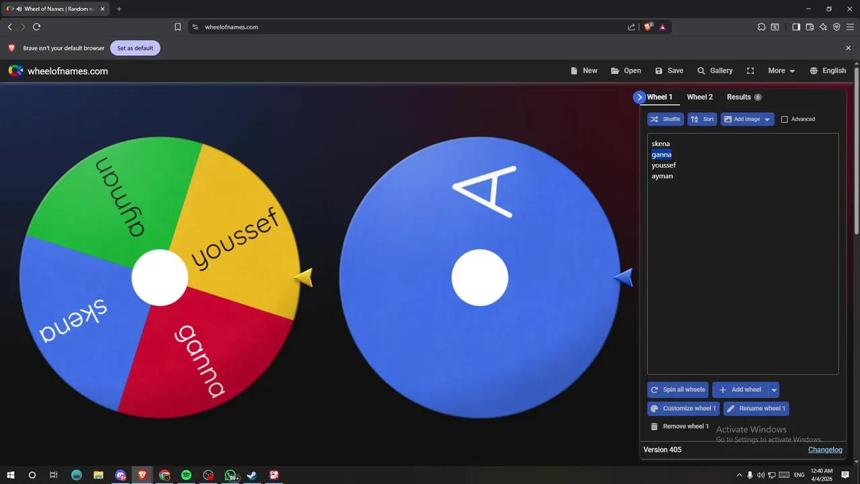Open Brave Shields lion icon
Screen dimensions: 860x484
click(x=648, y=27)
